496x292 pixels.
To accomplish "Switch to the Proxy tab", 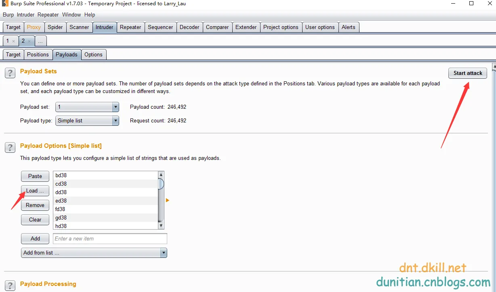I will [x=34, y=27].
